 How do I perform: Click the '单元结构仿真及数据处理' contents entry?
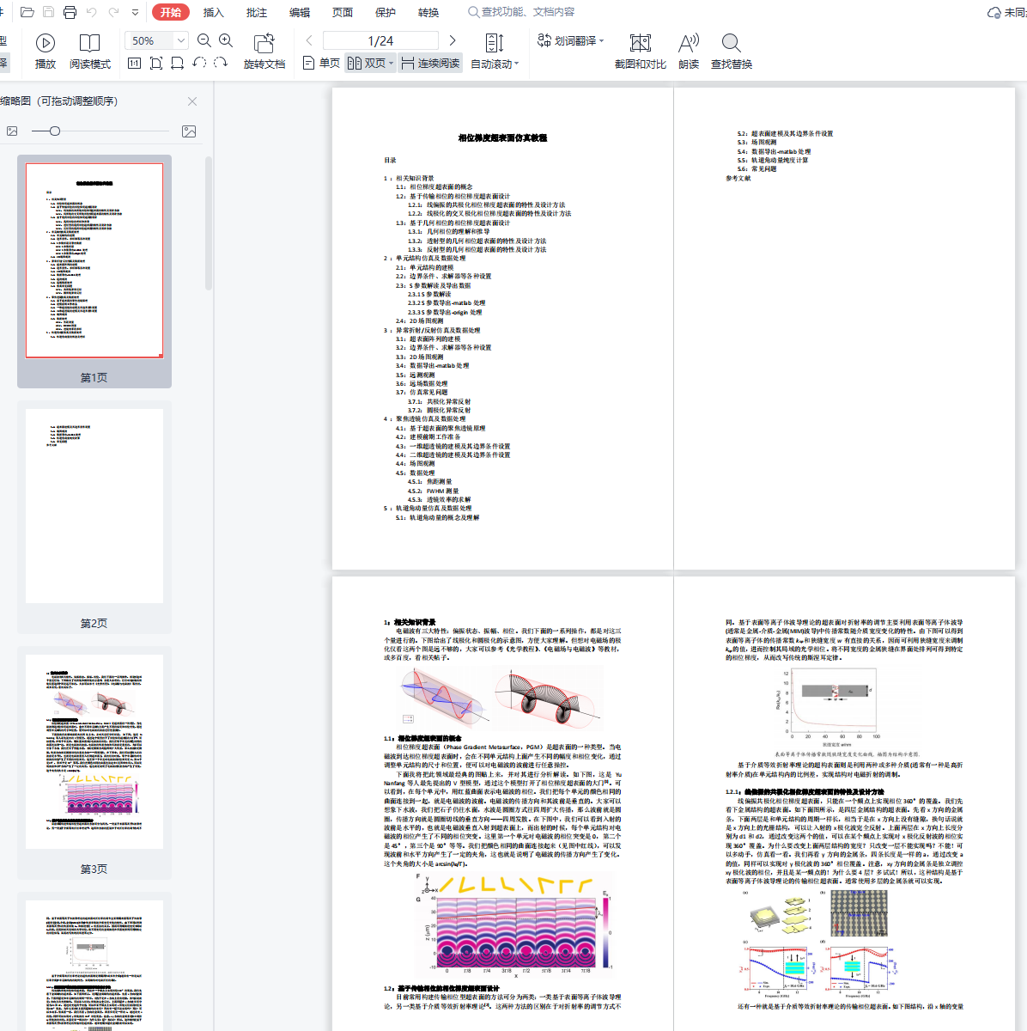[431, 258]
